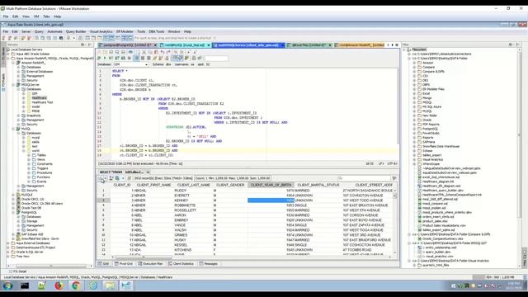Screen dimensions: 528x297
Task: Select the Tables node under world
Action: (41, 155)
